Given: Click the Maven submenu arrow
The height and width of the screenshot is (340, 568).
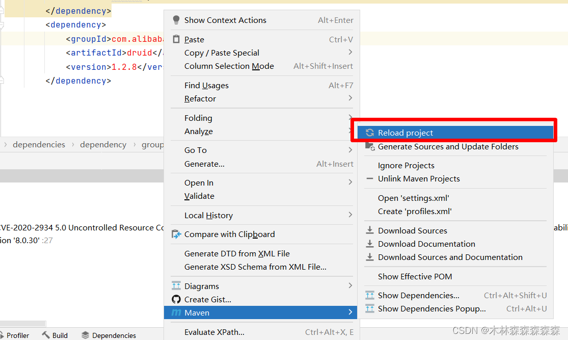Looking at the screenshot, I should click(350, 312).
